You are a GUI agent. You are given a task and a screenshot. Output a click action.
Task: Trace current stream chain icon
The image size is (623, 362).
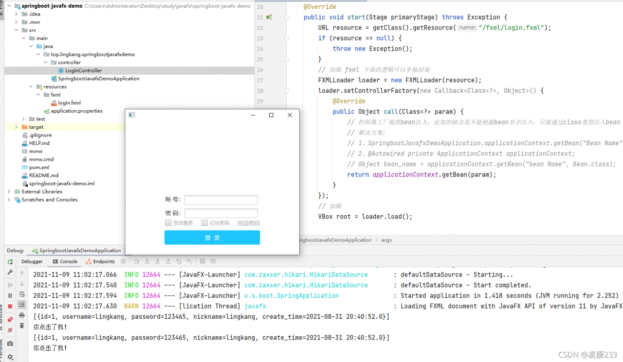pyautogui.click(x=213, y=261)
